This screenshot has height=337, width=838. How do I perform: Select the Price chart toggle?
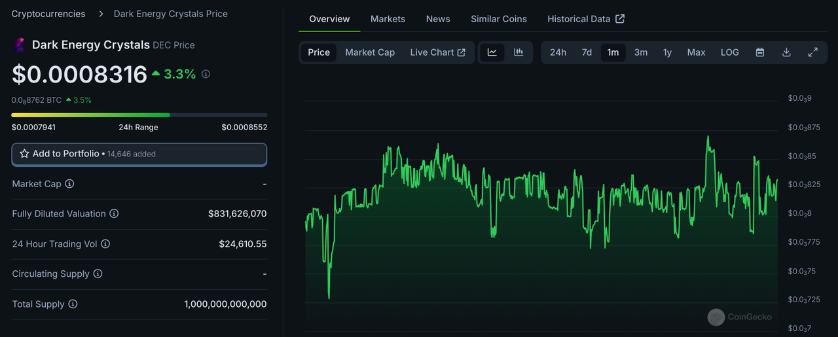319,52
